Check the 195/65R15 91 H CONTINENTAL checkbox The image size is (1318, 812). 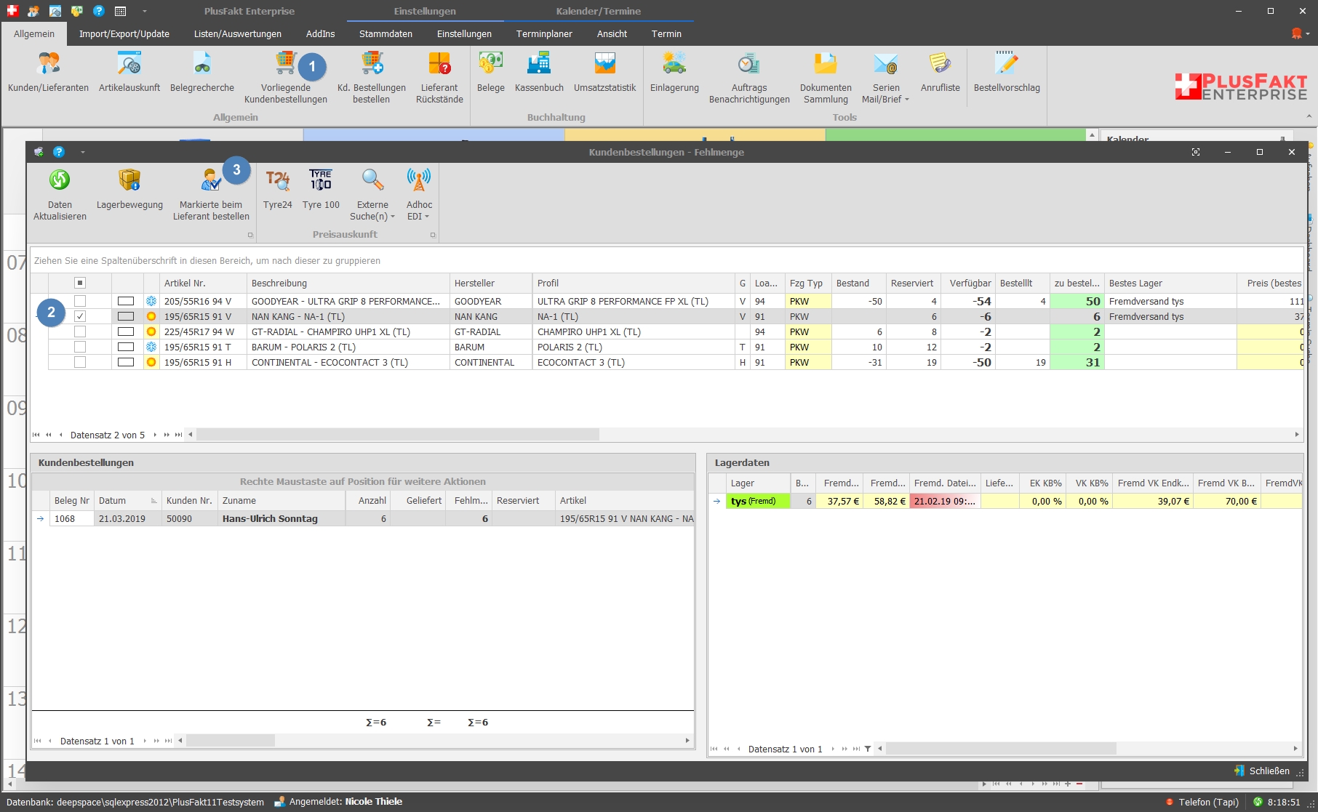[x=80, y=362]
